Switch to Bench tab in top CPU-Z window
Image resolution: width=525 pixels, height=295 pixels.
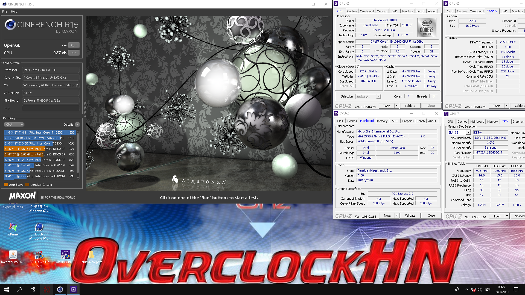point(420,11)
